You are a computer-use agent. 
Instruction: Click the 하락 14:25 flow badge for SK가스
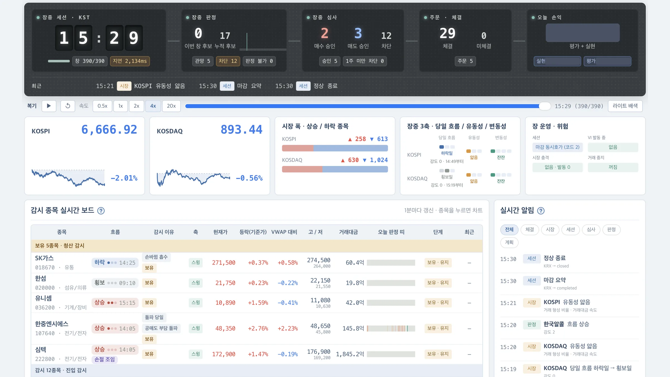point(115,263)
